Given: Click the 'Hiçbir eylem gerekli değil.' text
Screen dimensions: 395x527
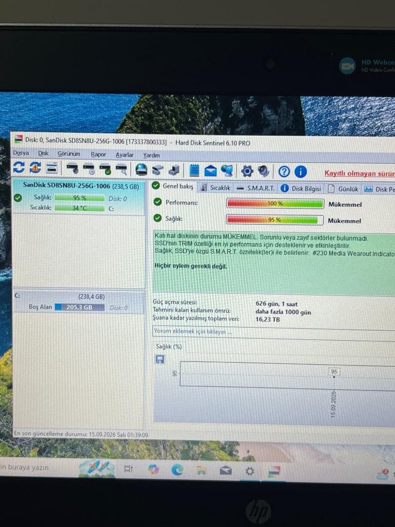Looking at the screenshot, I should (191, 266).
